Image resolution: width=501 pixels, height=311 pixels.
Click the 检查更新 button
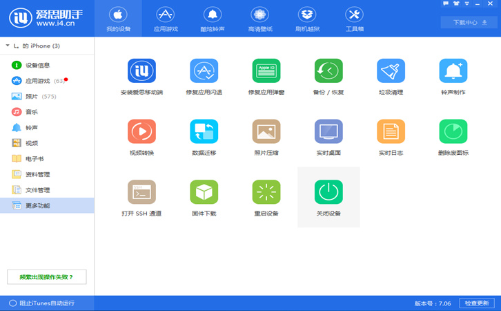(478, 303)
